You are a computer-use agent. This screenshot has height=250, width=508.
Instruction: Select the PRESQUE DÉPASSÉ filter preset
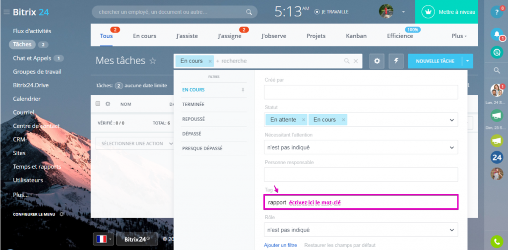(x=202, y=148)
